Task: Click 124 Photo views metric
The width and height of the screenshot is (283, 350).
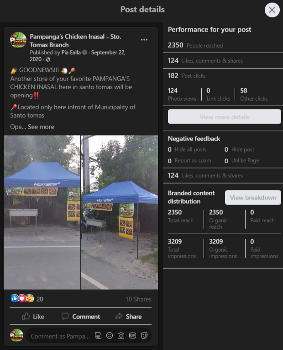Action: coord(182,94)
